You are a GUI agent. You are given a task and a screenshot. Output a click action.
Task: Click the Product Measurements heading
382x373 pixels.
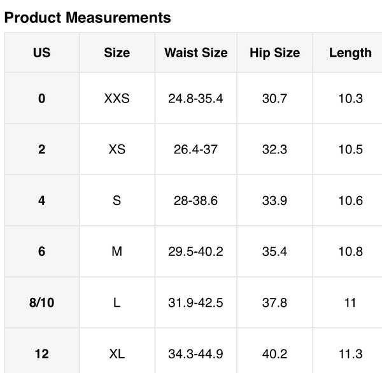click(x=87, y=17)
